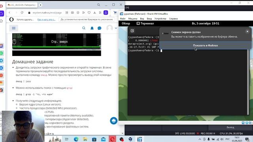The image size is (253, 142).
Task: Click Обзор in the GNOME top bar
Action: 126,24
